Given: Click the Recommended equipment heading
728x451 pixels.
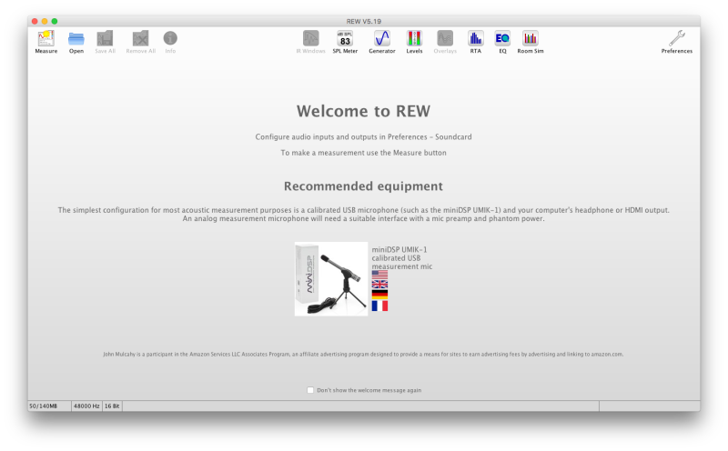Looking at the screenshot, I should pyautogui.click(x=363, y=186).
